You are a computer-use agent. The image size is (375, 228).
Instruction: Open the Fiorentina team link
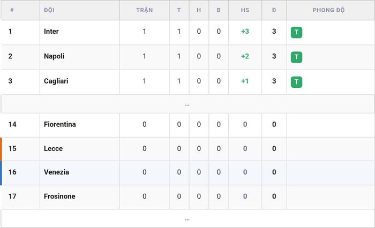pyautogui.click(x=60, y=124)
